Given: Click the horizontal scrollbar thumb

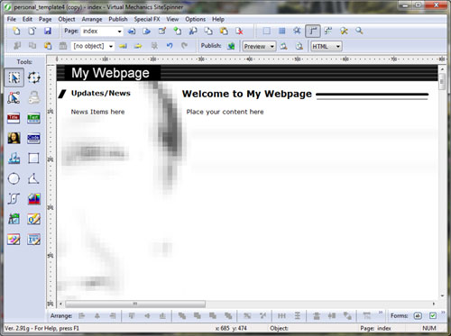Looking at the screenshot, I should click(x=135, y=304).
